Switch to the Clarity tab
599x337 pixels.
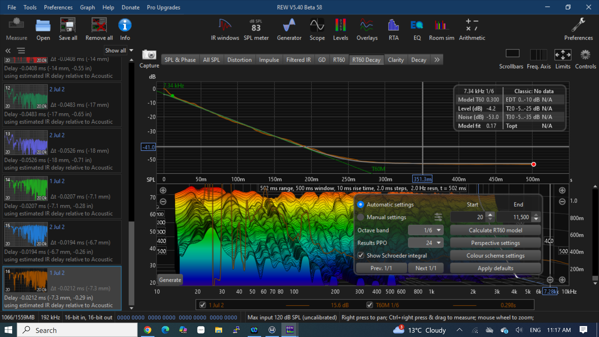coord(396,60)
